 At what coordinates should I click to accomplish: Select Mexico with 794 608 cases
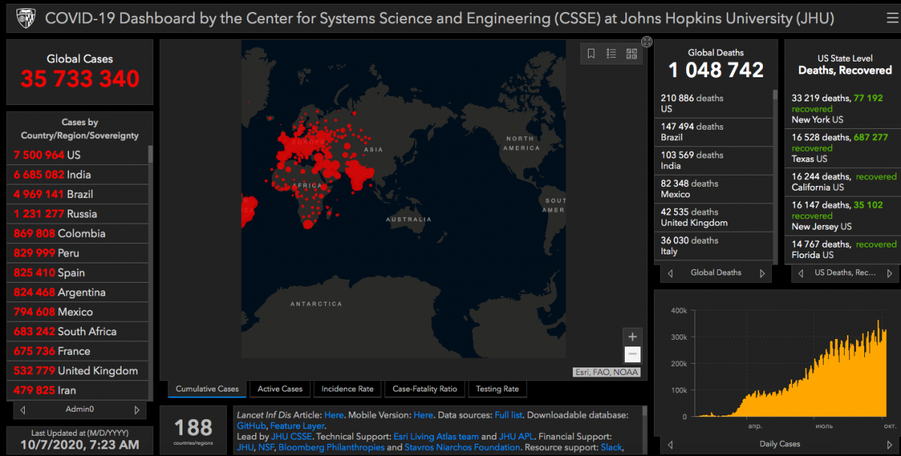[x=79, y=312]
